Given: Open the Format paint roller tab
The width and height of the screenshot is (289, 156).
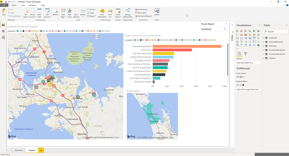Looking at the screenshot, I should pyautogui.click(x=245, y=54).
